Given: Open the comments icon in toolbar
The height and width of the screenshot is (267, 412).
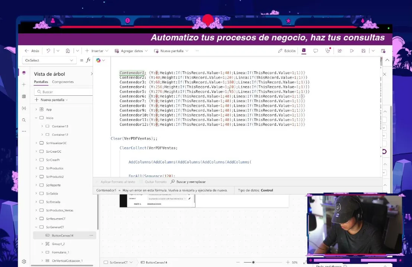Looking at the screenshot, I should click(315, 51).
